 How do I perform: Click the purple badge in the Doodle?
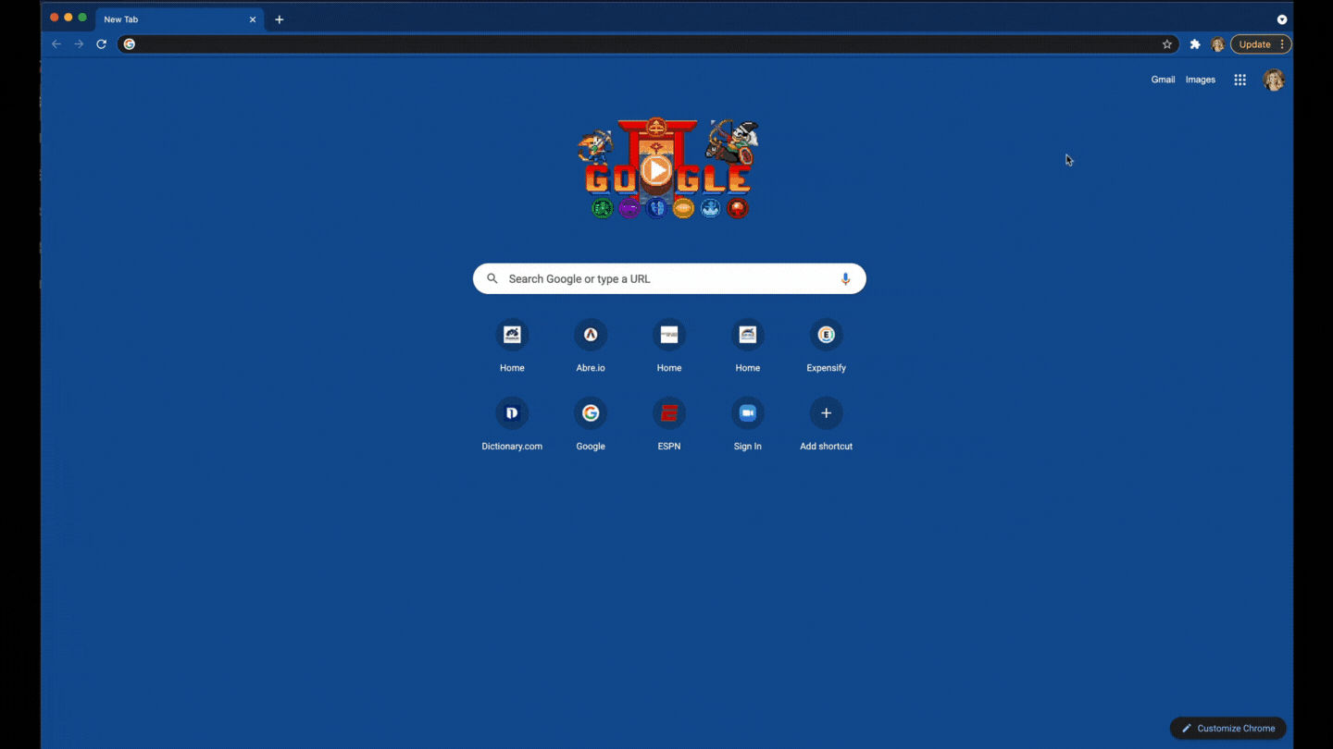click(x=629, y=208)
